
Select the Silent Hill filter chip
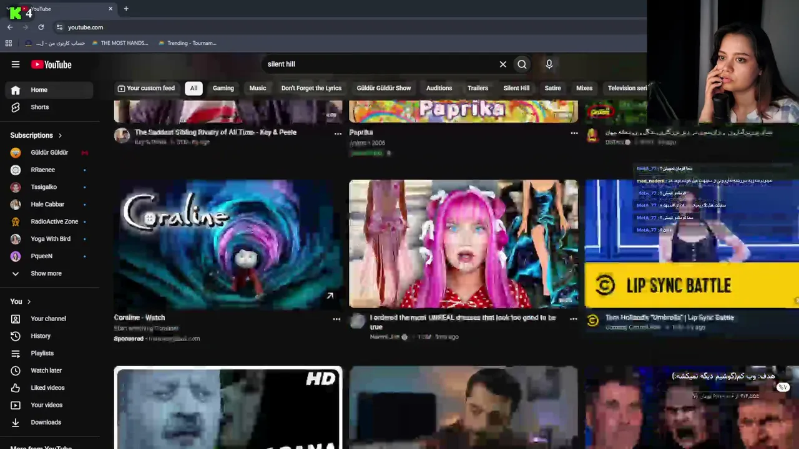(x=516, y=88)
